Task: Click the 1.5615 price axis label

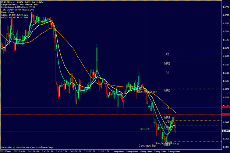Action: tap(226, 73)
